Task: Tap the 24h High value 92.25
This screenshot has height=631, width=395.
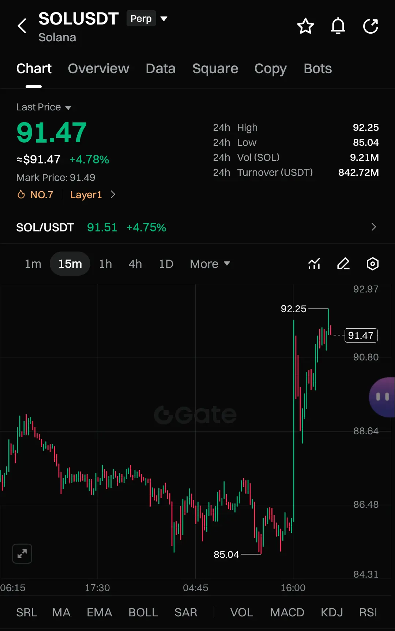Action: pyautogui.click(x=366, y=127)
